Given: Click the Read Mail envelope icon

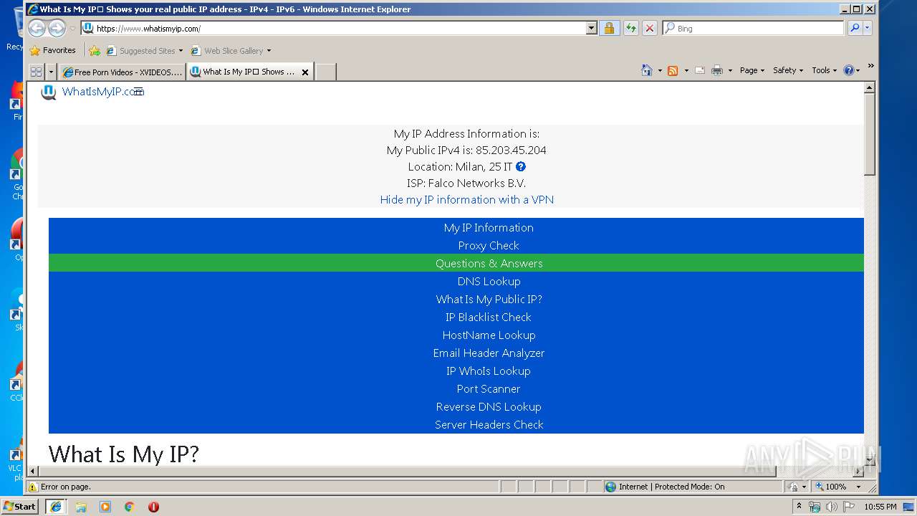Looking at the screenshot, I should click(x=700, y=70).
